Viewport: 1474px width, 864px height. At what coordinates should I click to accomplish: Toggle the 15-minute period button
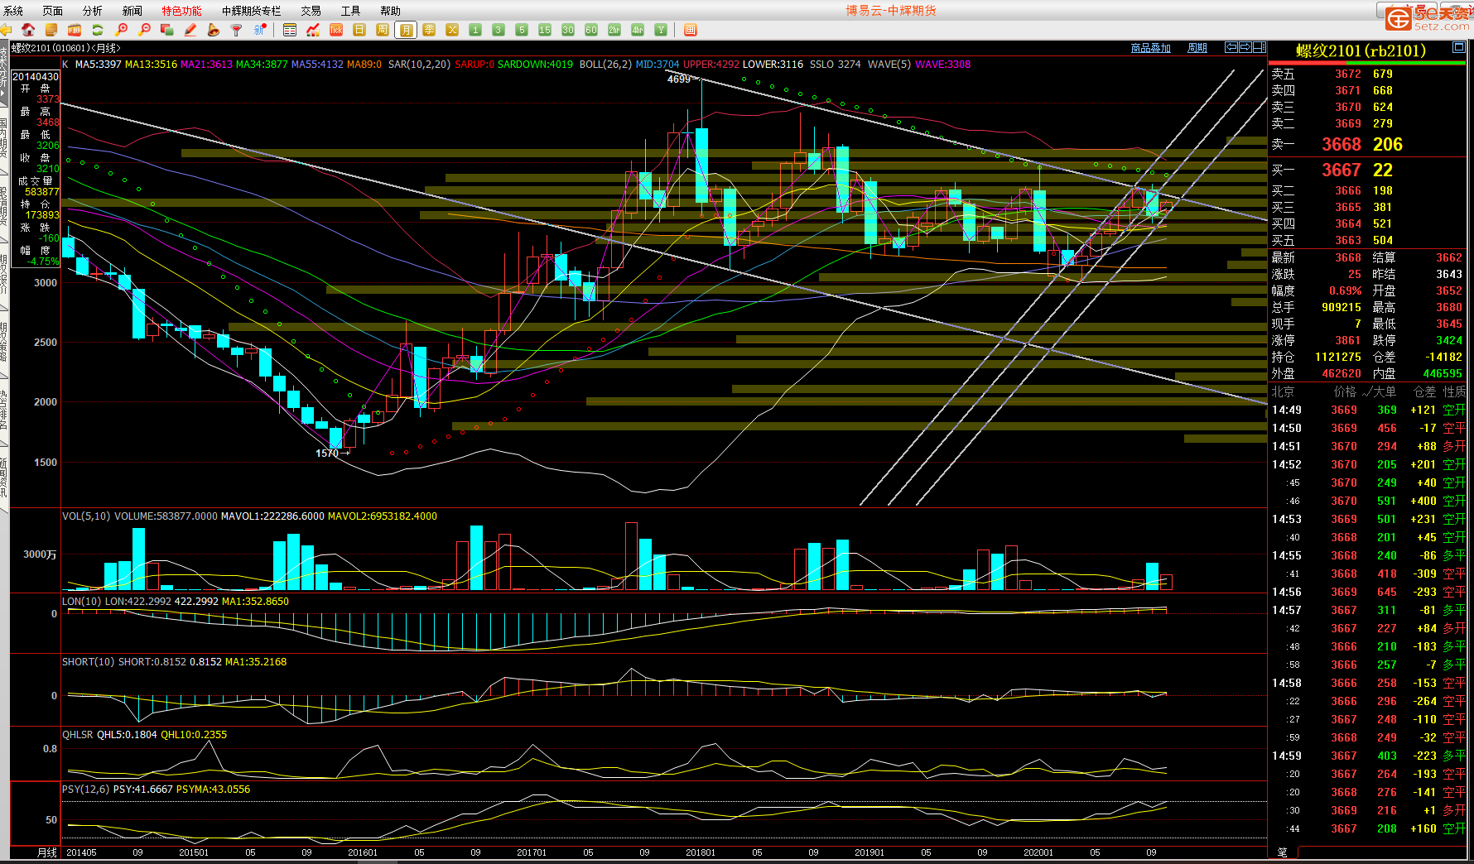pos(544,30)
